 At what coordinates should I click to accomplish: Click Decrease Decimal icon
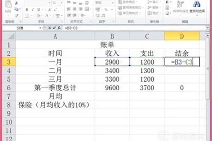103,16
